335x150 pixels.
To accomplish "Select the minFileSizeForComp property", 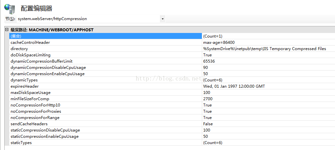I will click(30, 99).
